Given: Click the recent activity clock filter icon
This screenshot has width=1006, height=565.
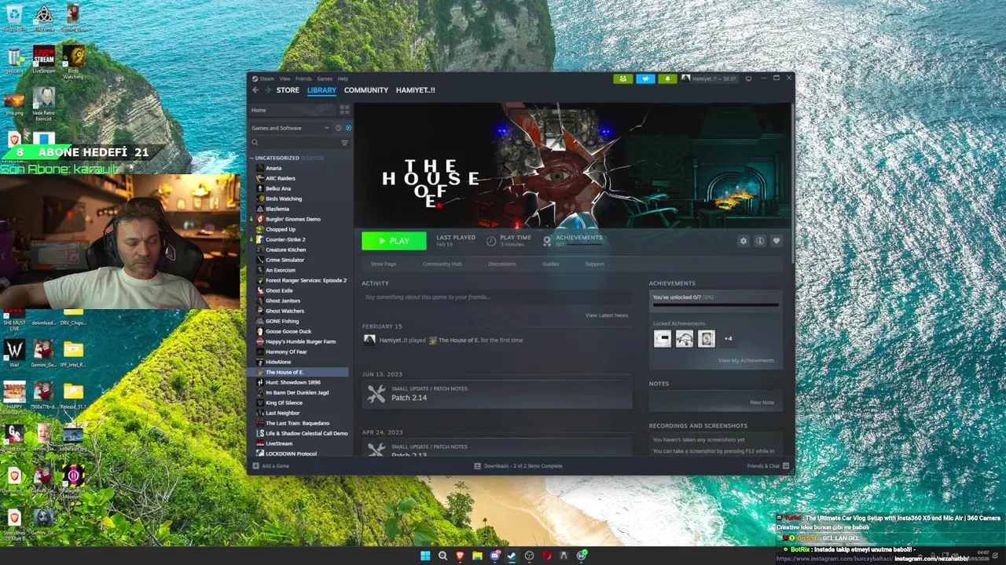Looking at the screenshot, I should 339,128.
